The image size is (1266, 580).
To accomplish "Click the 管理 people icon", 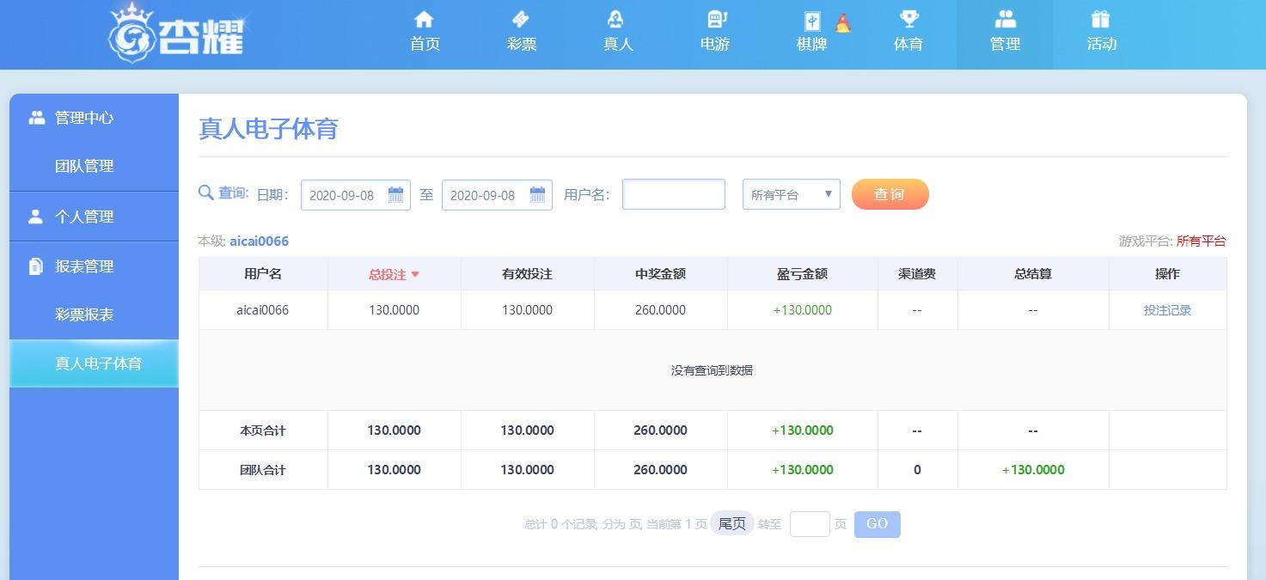I will (x=1005, y=19).
